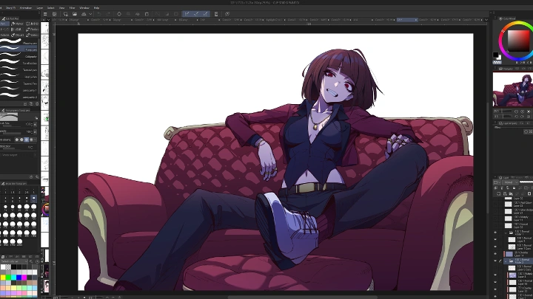Open the layer blending mode dropdown
Screen dimensions: 533x299
click(507, 182)
